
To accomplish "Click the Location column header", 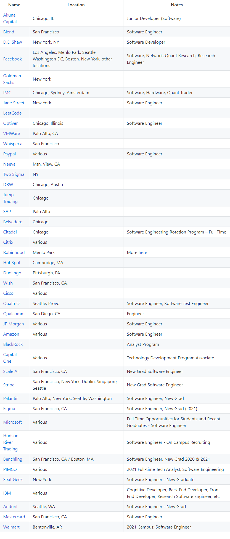I will pos(76,5).
